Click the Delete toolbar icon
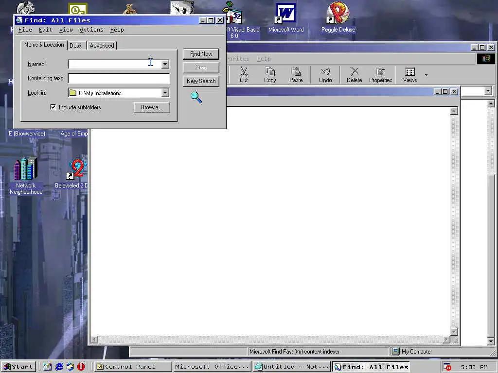 click(354, 75)
